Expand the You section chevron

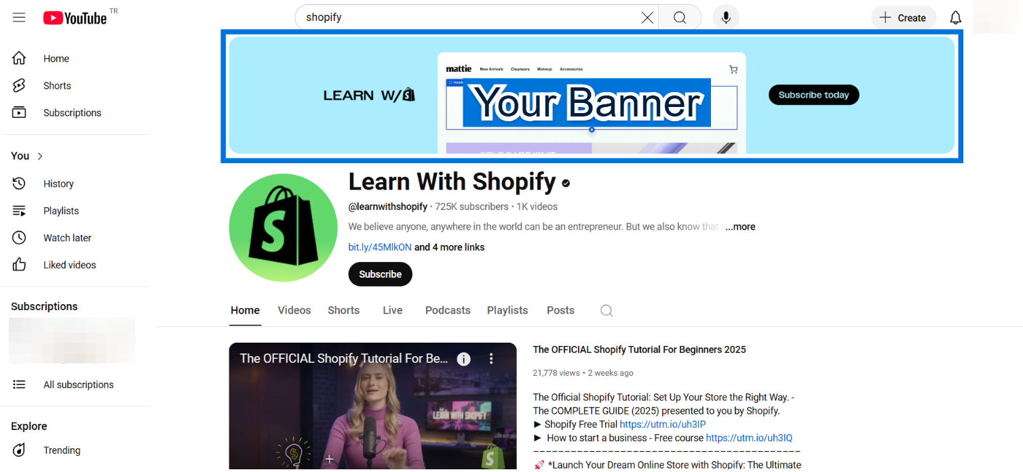point(40,156)
